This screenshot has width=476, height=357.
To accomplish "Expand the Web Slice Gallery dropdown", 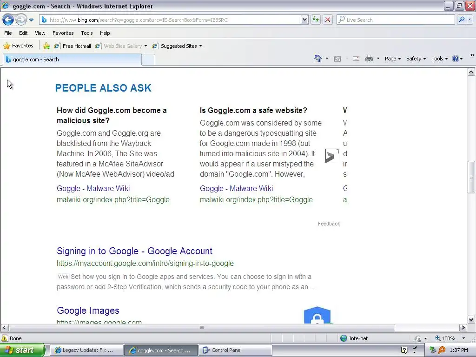I will pos(145,46).
